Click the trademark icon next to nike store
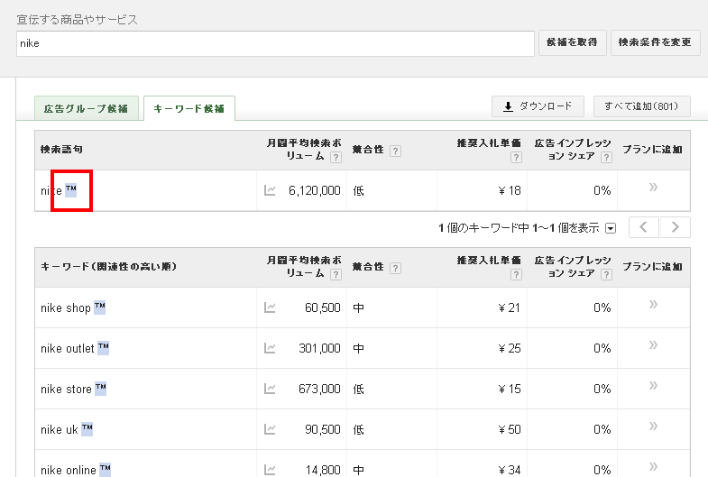 (101, 389)
